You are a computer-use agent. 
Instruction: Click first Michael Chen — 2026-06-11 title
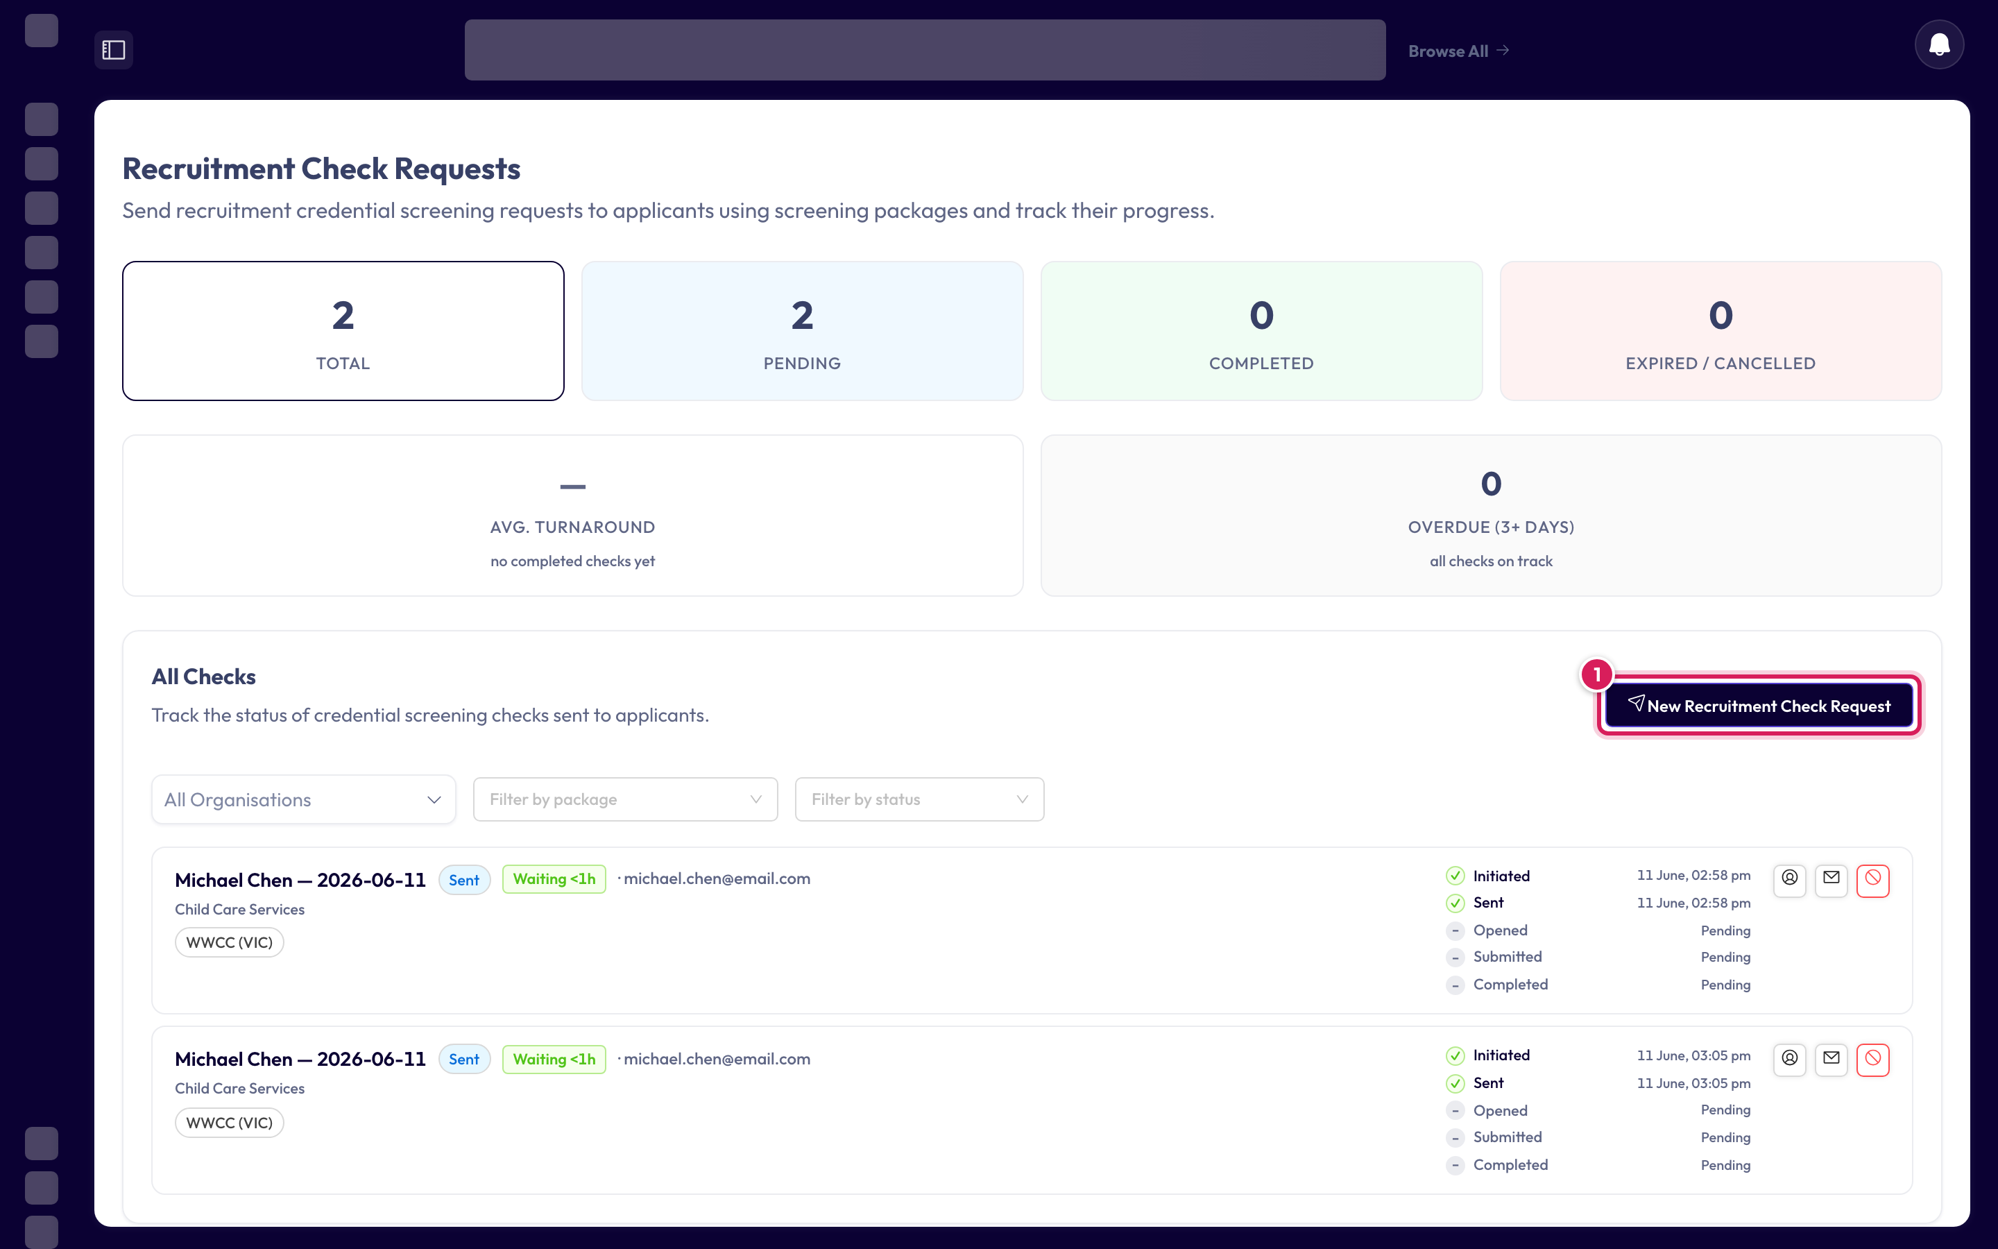(x=300, y=880)
